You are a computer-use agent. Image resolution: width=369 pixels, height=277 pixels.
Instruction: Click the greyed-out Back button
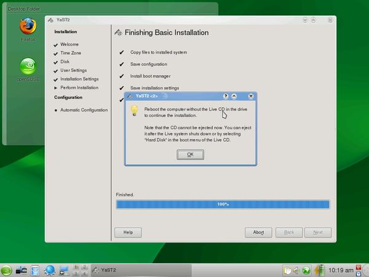pos(289,232)
